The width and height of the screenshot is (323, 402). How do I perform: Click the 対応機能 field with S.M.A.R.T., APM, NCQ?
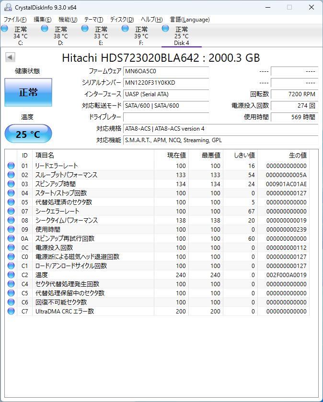point(220,140)
